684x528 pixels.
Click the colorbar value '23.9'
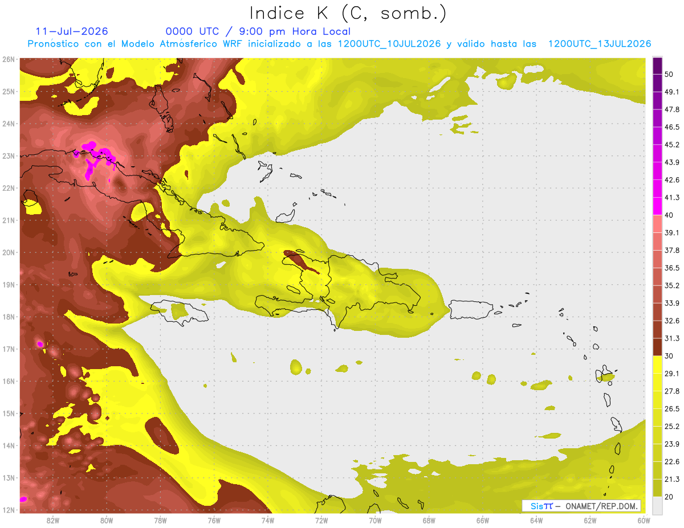[x=672, y=444]
